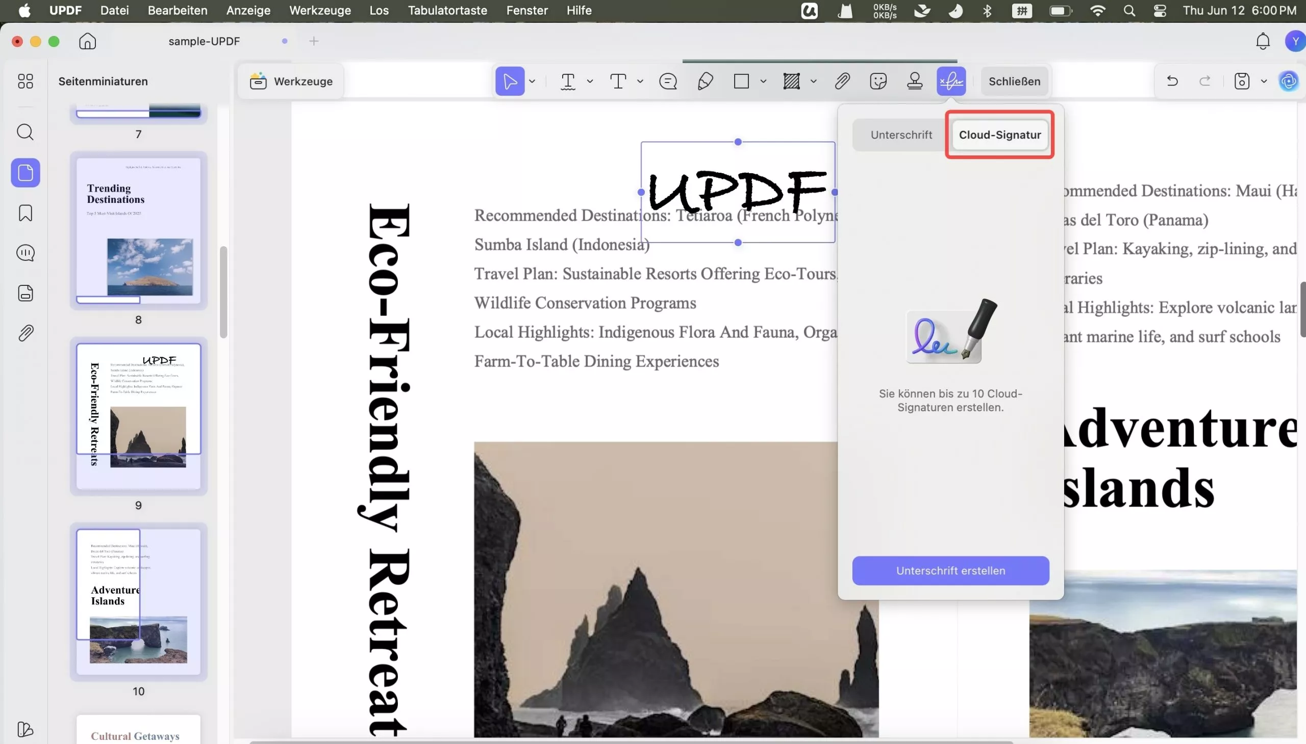Open the sticker tool
The width and height of the screenshot is (1306, 744).
(878, 81)
